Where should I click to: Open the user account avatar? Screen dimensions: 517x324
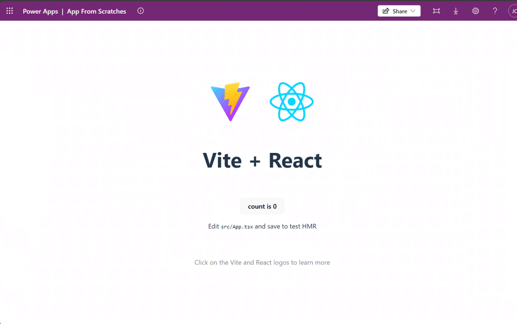point(513,11)
